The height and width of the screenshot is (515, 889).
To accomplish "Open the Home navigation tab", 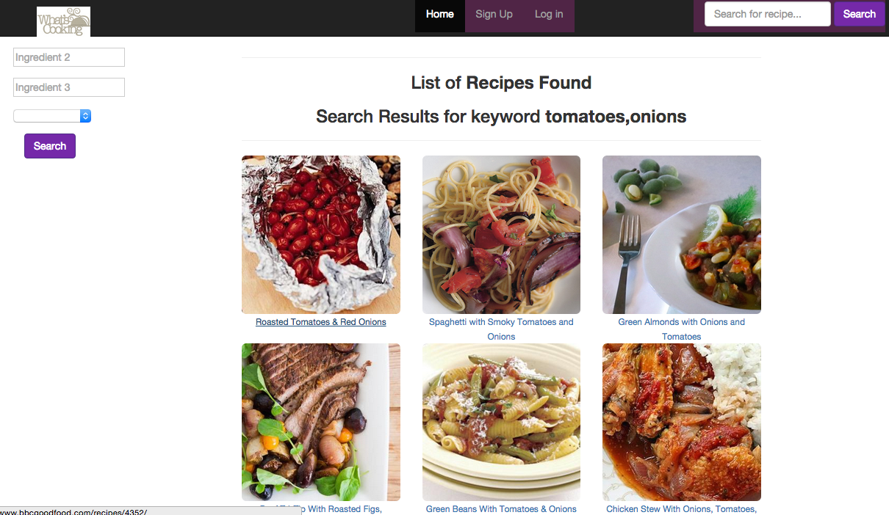I will 439,14.
